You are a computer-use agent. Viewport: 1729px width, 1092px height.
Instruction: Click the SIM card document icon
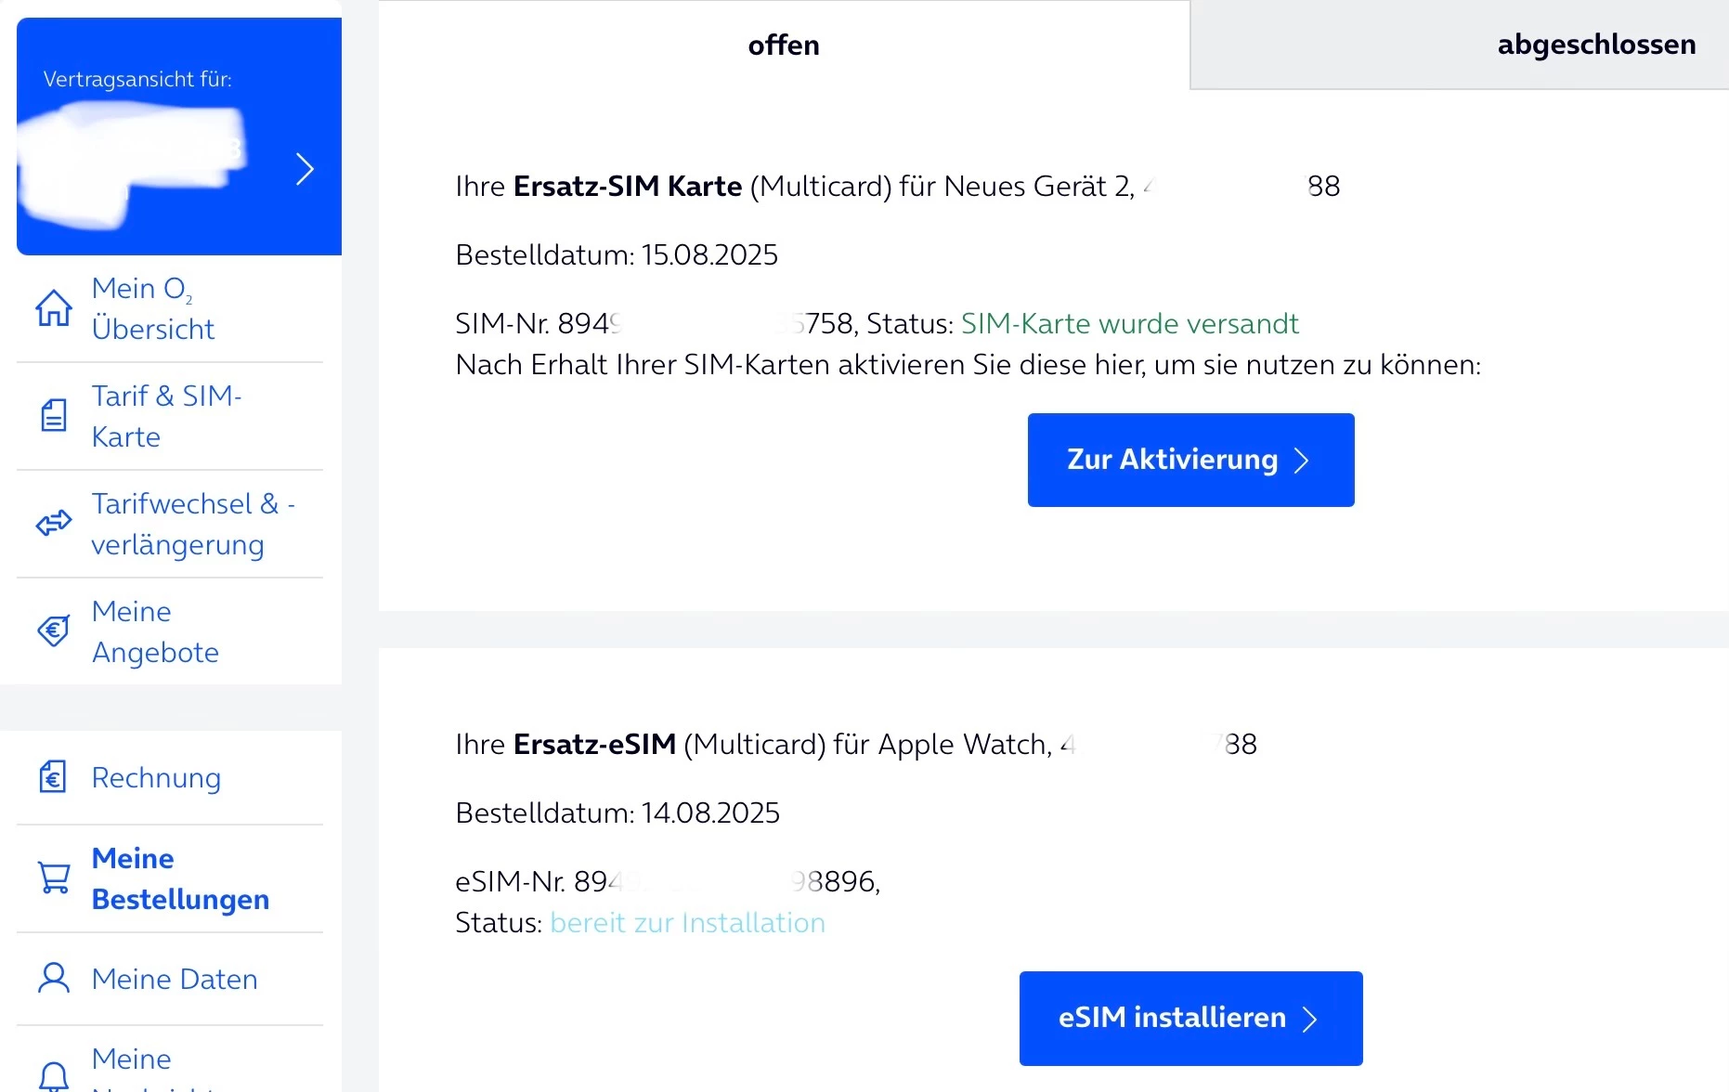[x=54, y=415]
